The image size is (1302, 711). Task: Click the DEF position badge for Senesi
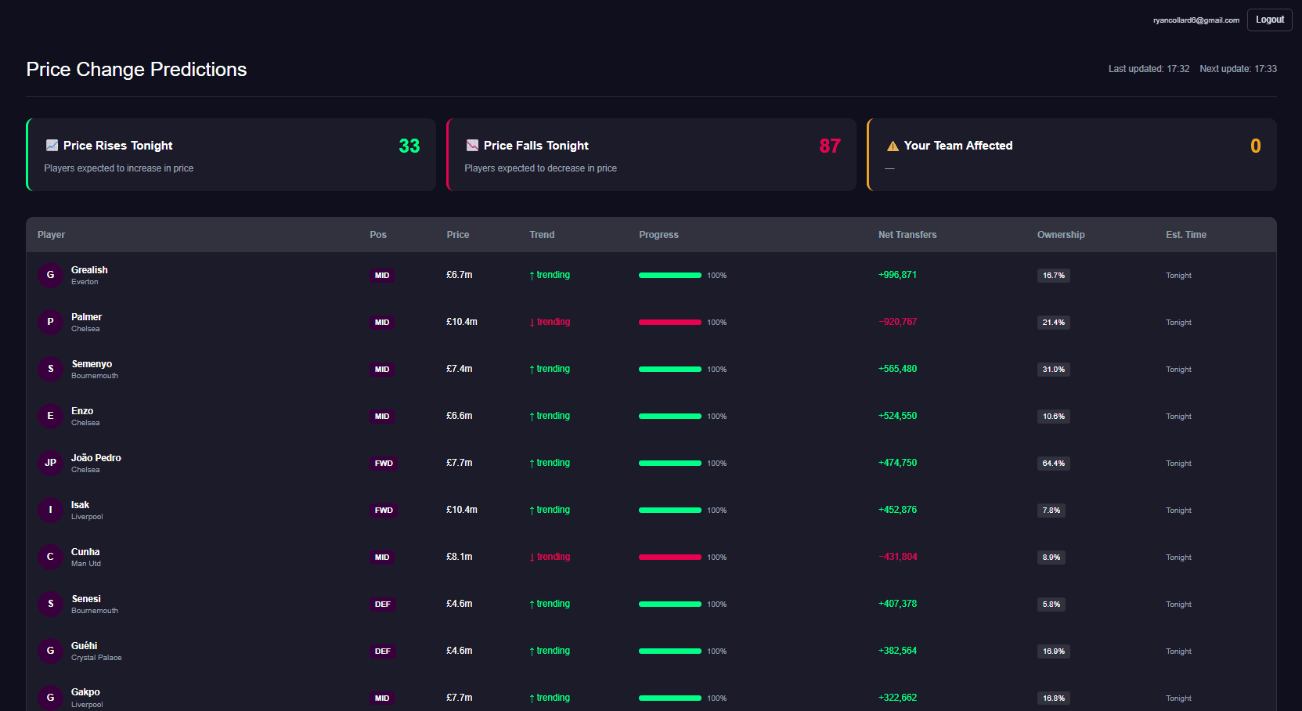pyautogui.click(x=382, y=605)
